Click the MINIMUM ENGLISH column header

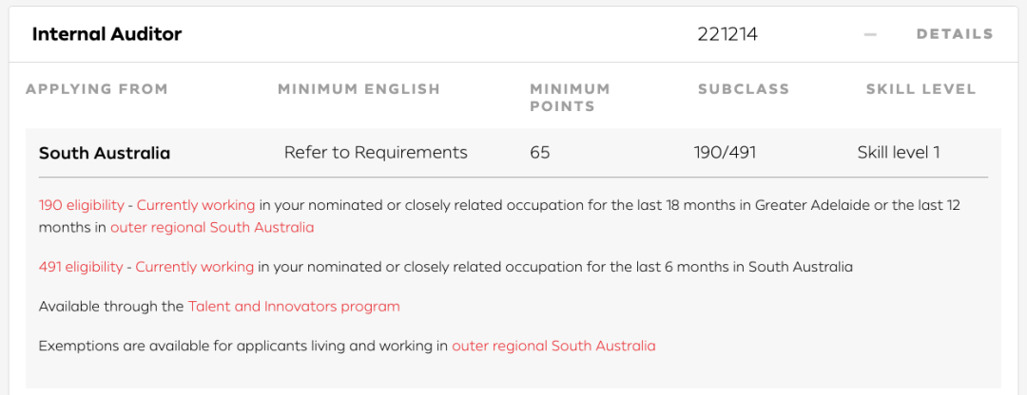click(x=358, y=89)
